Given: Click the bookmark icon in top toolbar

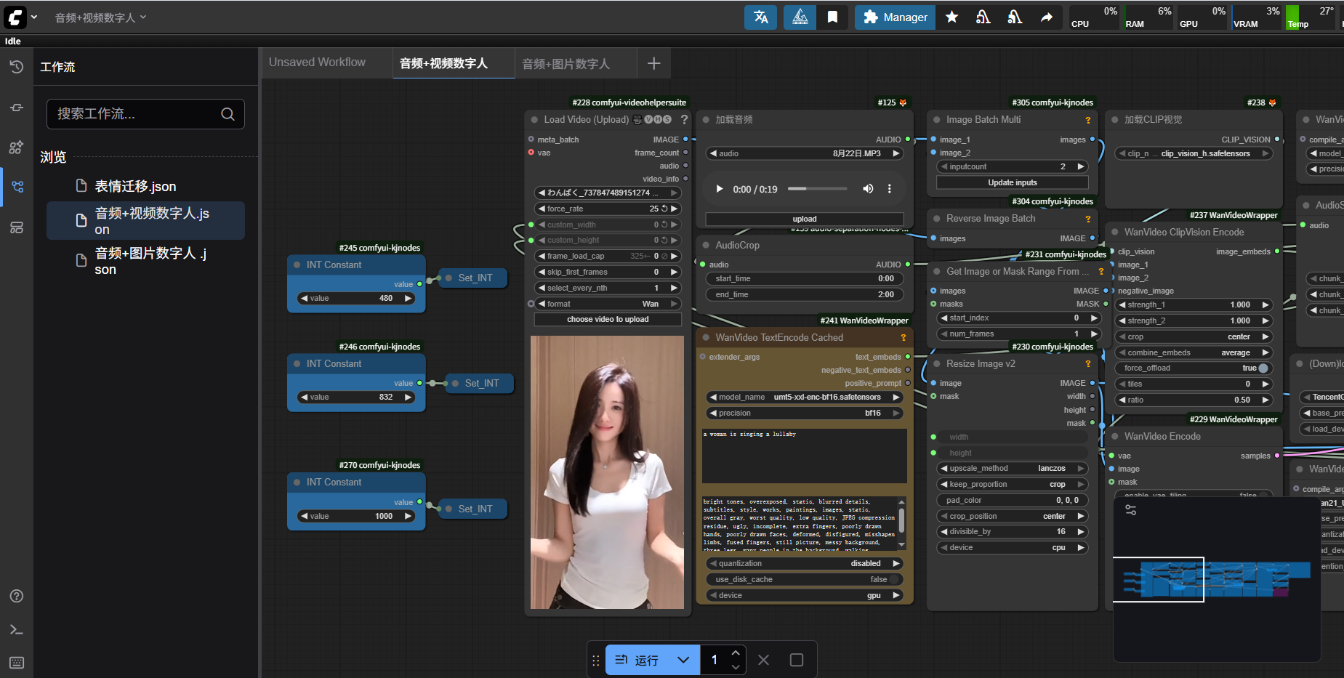Looking at the screenshot, I should tap(832, 17).
